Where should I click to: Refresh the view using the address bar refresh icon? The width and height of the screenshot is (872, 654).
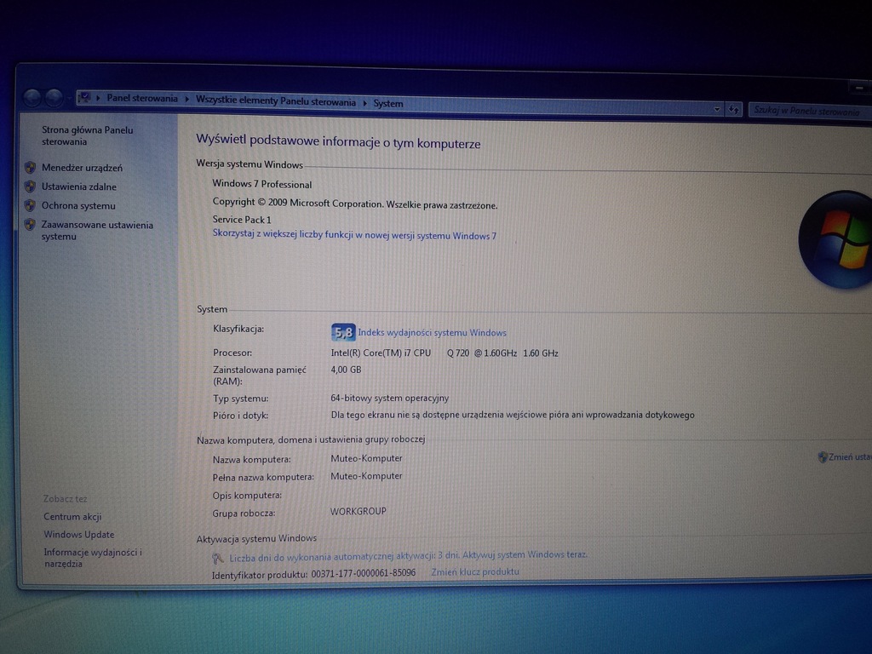[x=734, y=110]
